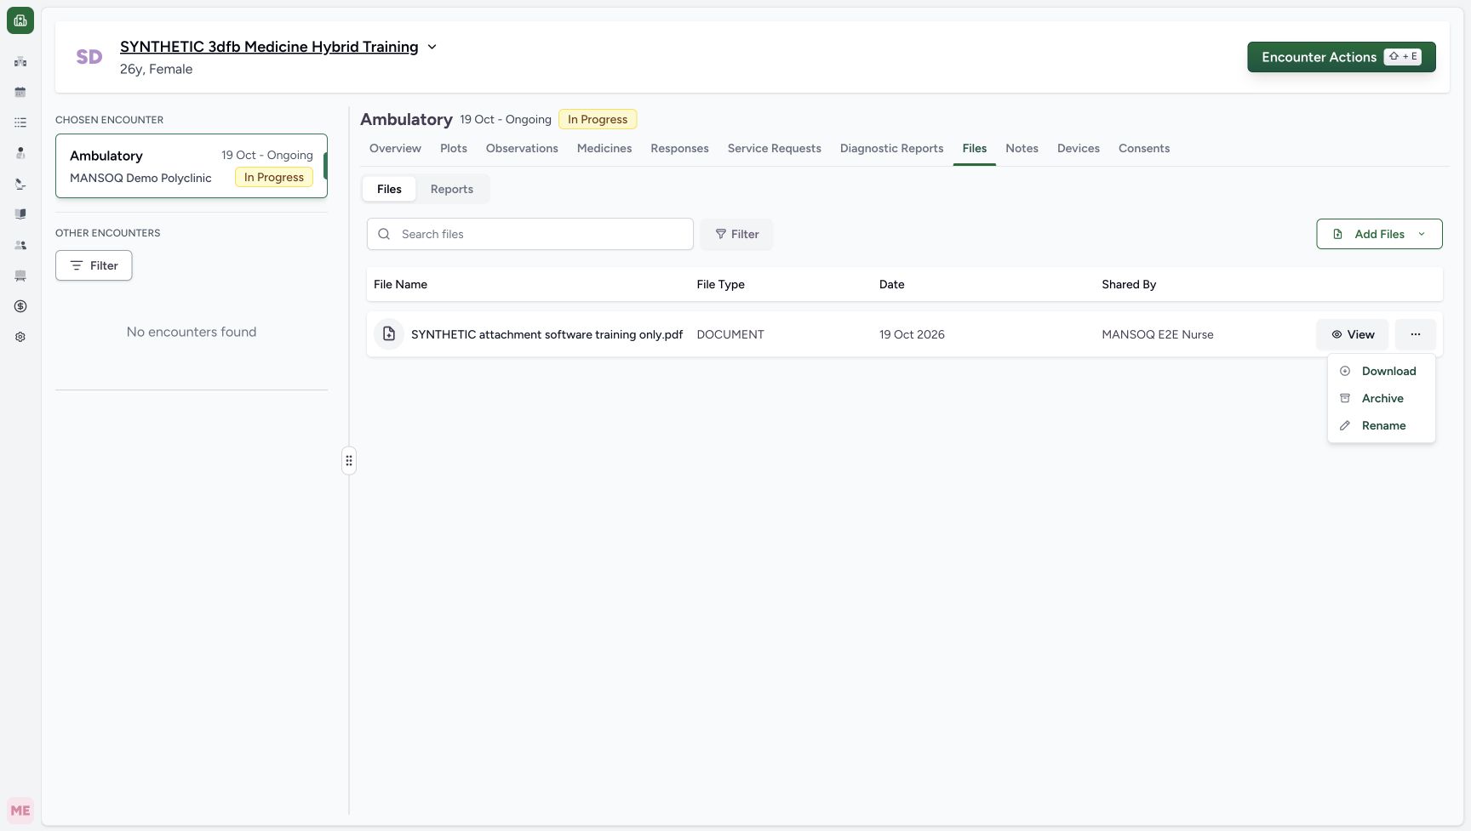Switch to the Overview tab
1471x831 pixels.
(395, 148)
